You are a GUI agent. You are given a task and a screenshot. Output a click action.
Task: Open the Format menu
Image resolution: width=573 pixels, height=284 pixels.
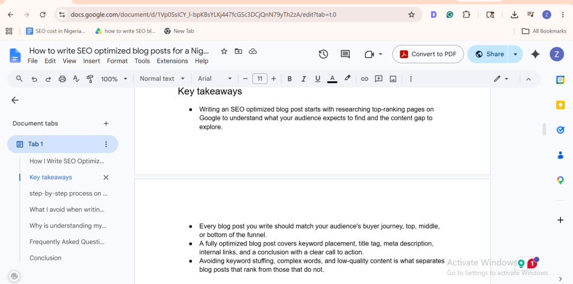pyautogui.click(x=118, y=61)
